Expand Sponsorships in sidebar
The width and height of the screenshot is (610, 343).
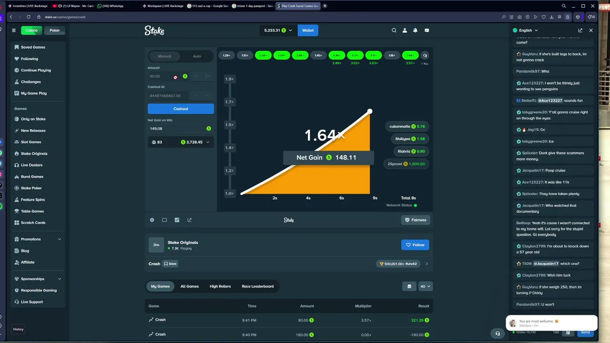pos(38,279)
